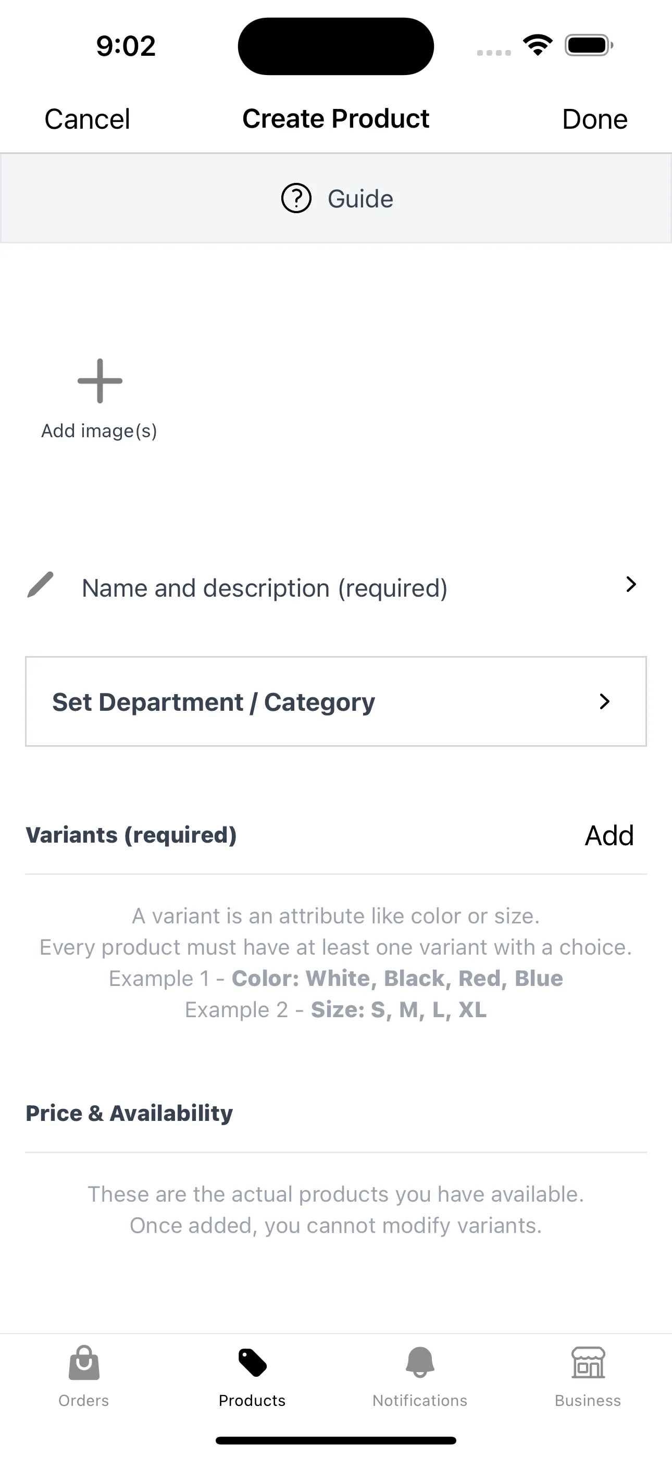This screenshot has width=672, height=1457.
Task: Open Name and description (required) row
Action: [264, 588]
